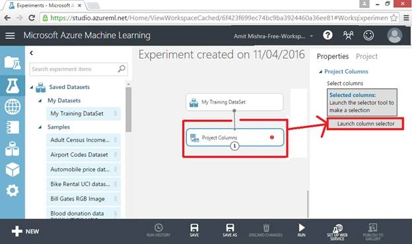Collapse the Project Columns properties section
The height and width of the screenshot is (244, 412).
point(320,72)
